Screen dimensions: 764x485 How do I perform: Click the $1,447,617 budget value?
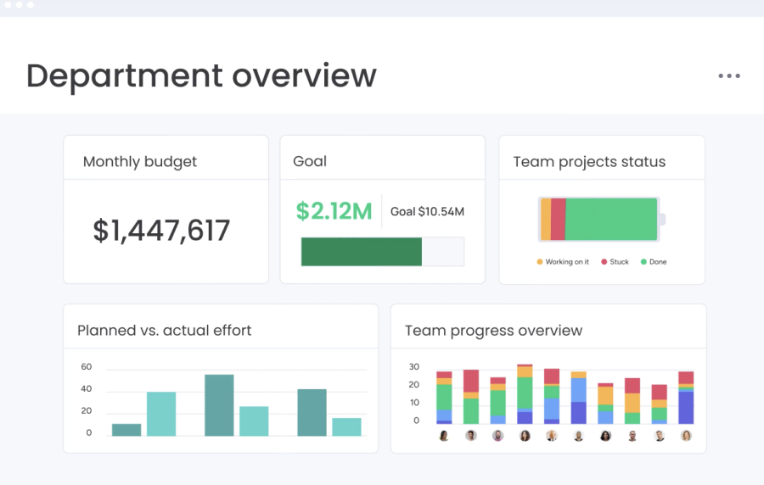click(x=161, y=230)
